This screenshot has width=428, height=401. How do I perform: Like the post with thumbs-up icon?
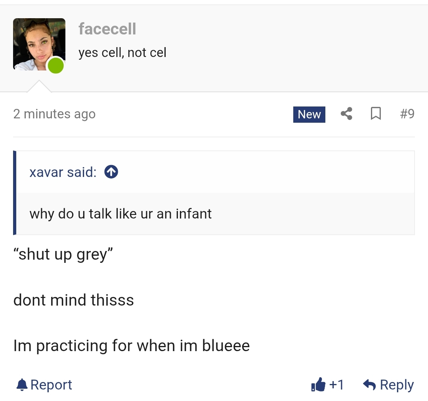pos(318,385)
